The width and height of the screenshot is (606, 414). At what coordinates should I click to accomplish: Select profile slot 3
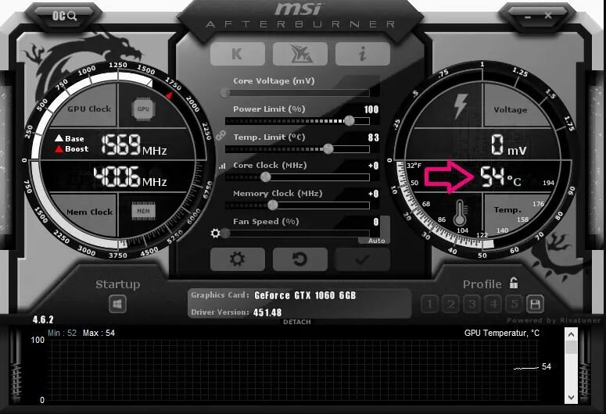(x=472, y=305)
